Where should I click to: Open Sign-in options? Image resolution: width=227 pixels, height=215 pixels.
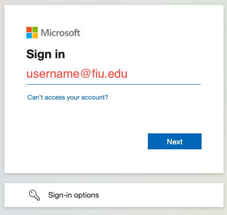(x=114, y=195)
